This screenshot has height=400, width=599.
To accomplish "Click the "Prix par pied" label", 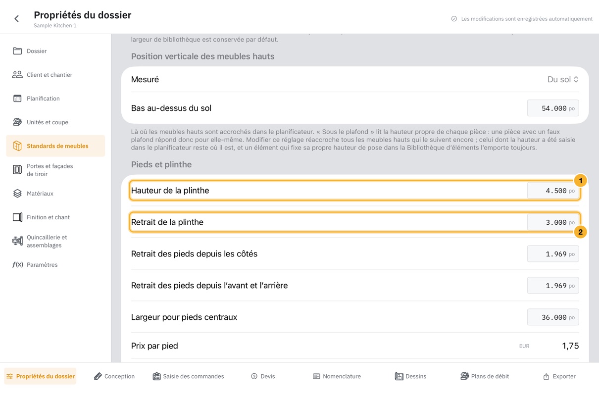I will 154,346.
